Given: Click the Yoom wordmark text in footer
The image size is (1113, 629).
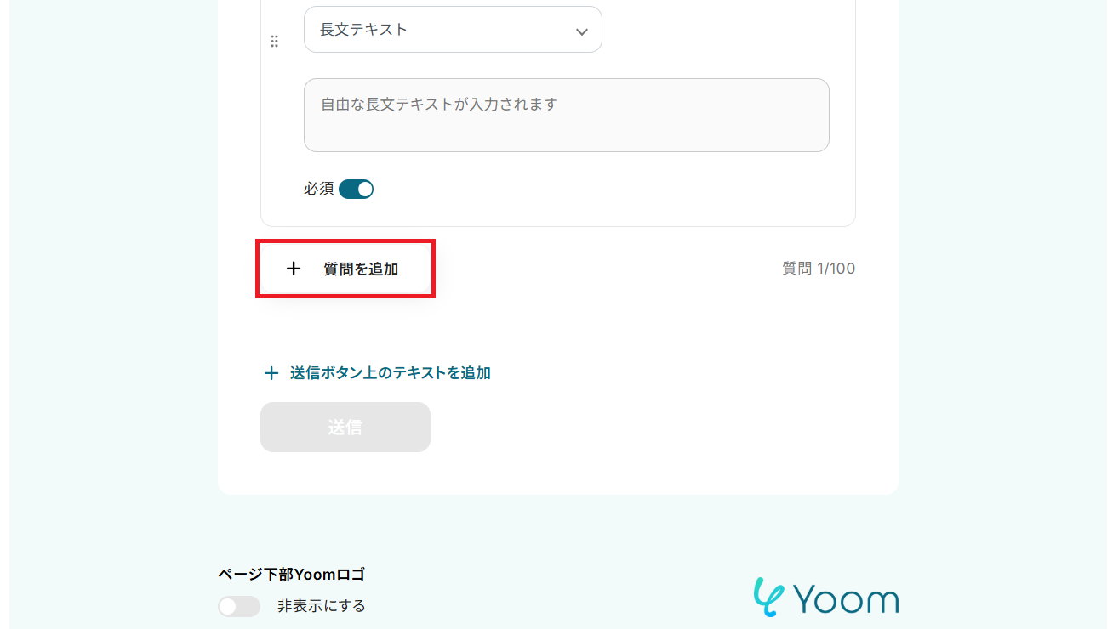Looking at the screenshot, I should 845,598.
